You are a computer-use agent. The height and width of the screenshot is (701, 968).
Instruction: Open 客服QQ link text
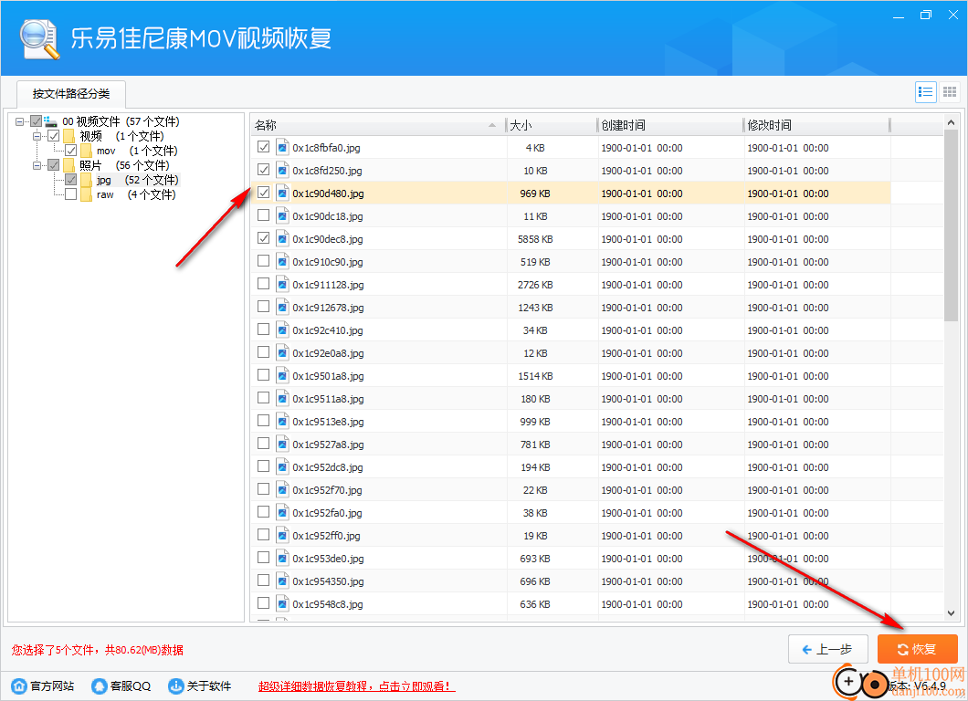(x=131, y=685)
